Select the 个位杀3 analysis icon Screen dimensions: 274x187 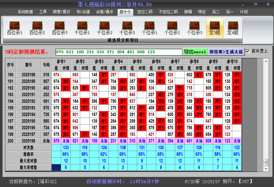(194, 28)
